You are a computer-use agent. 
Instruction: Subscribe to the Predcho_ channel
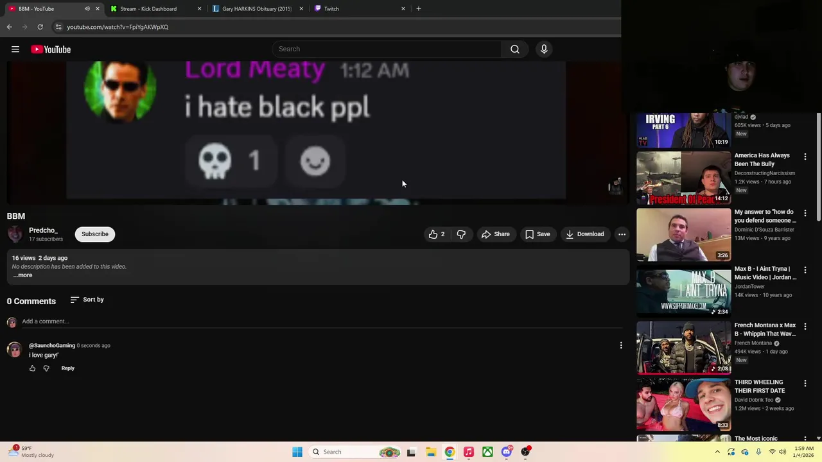[95, 234]
